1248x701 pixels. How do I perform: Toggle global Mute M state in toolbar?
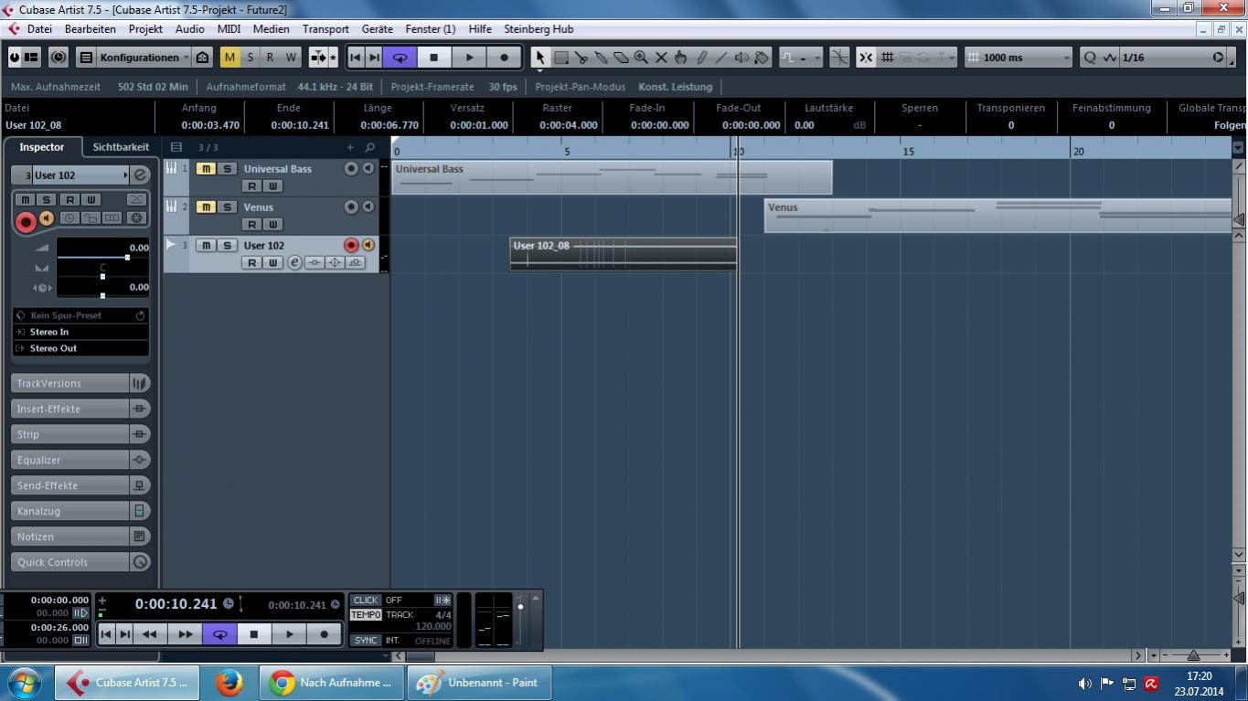[x=229, y=58]
